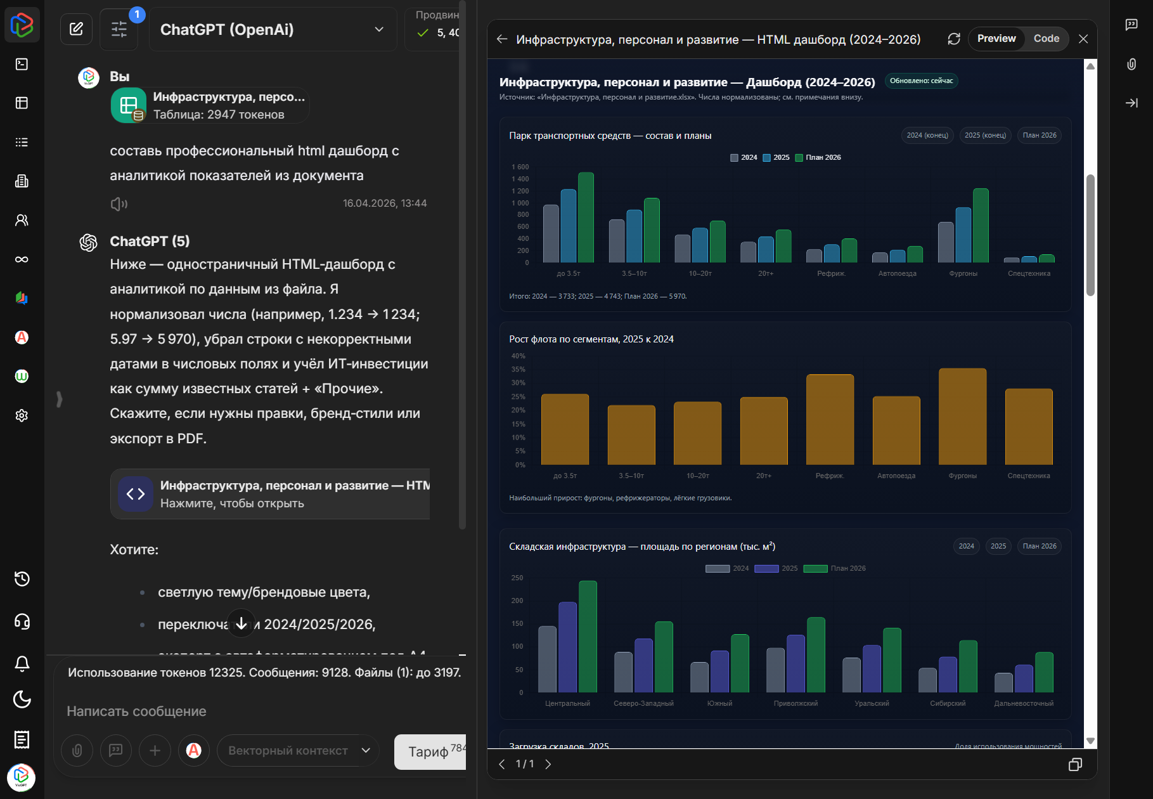
Task: Play message audio with speaker icon
Action: (x=119, y=204)
